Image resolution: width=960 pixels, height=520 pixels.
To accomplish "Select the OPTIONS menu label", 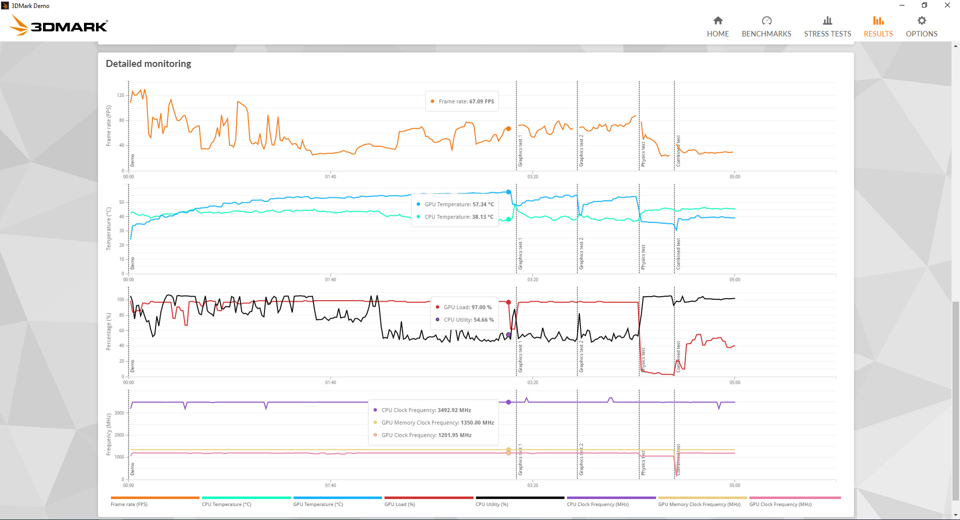I will 921,34.
